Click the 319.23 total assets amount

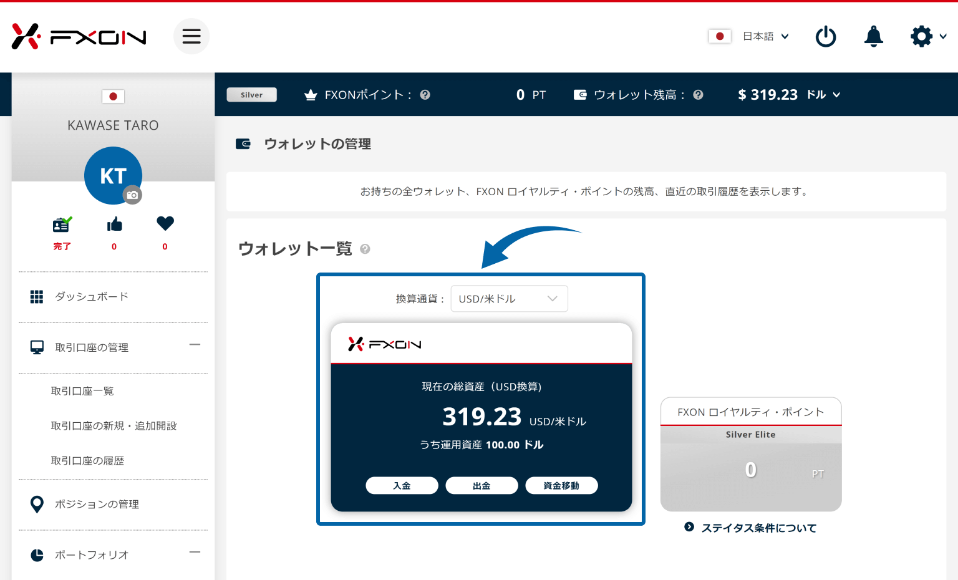point(482,417)
